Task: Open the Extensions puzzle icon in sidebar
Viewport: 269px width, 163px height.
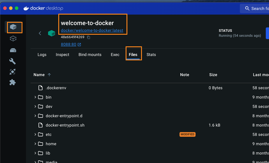Action: 13,82
